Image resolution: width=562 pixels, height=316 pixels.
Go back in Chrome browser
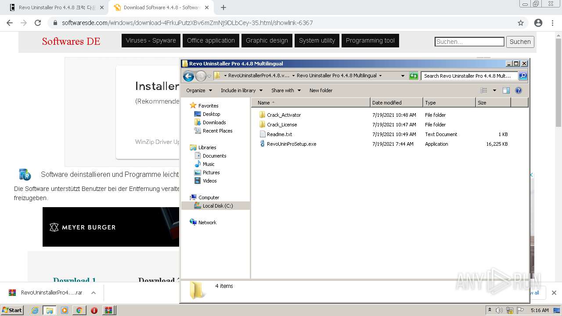(10, 23)
